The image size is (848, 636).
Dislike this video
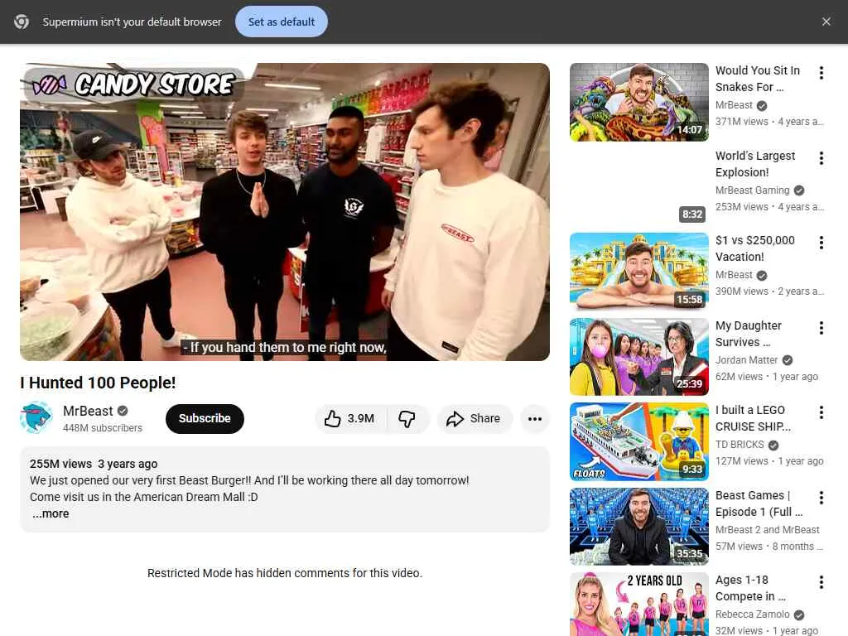point(407,418)
